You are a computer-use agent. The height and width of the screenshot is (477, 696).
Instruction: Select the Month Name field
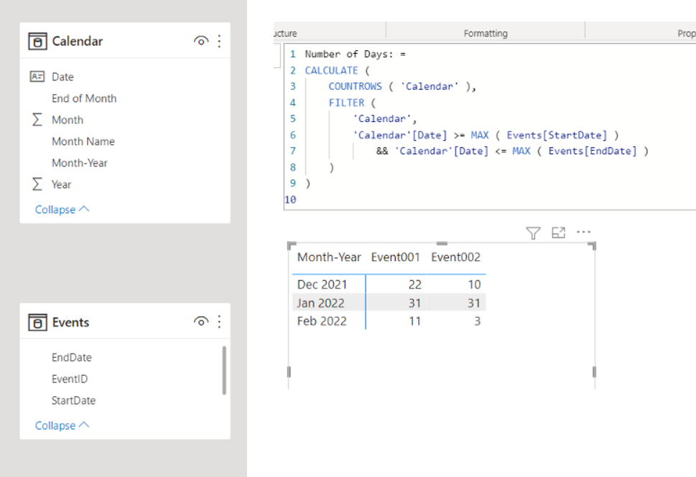tap(83, 141)
